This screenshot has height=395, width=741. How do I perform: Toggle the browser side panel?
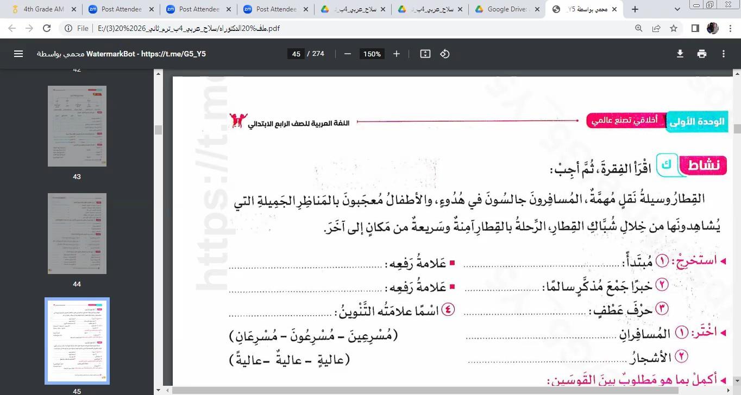coord(695,28)
